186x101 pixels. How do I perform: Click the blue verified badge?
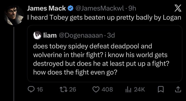[x=71, y=8]
